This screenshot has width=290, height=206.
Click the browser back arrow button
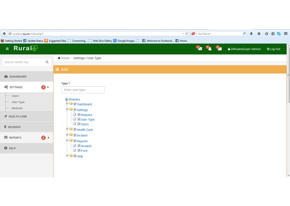4,34
